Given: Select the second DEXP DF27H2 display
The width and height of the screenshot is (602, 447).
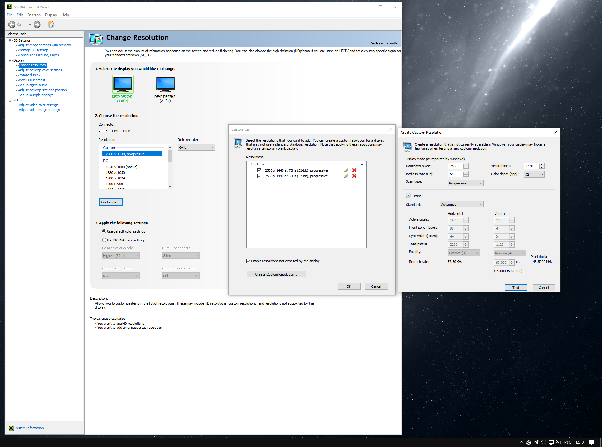Looking at the screenshot, I should click(x=165, y=85).
